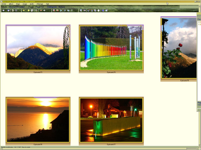
Task: Open the Fichier menu
Action: pyautogui.click(x=4, y=4)
